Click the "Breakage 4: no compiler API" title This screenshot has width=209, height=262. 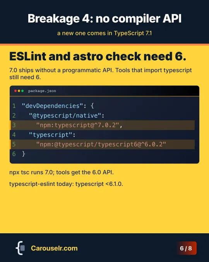(104, 18)
